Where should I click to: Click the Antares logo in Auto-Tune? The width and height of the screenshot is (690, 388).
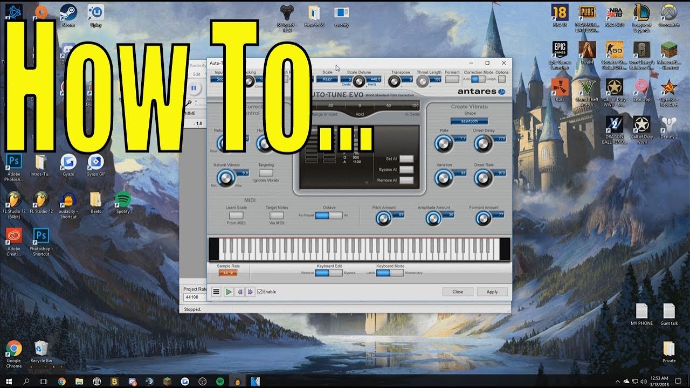[x=481, y=92]
